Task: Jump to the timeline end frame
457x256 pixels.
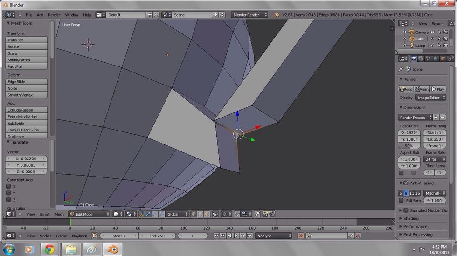Action: 249,236
